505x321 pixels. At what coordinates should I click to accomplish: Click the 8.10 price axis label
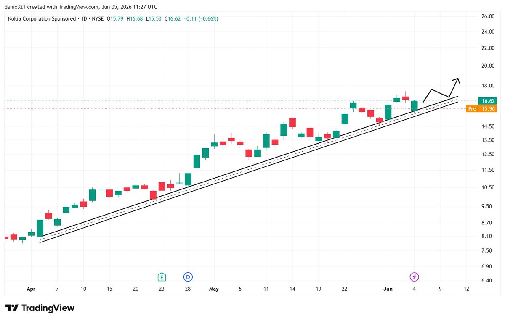coord(487,236)
